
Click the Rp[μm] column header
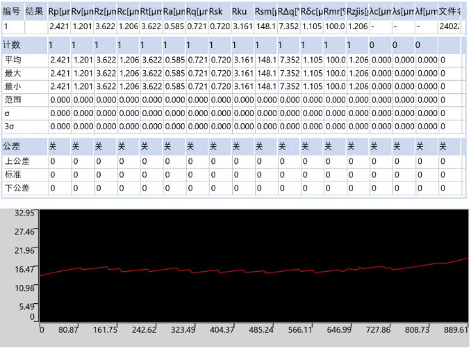pyautogui.click(x=59, y=11)
